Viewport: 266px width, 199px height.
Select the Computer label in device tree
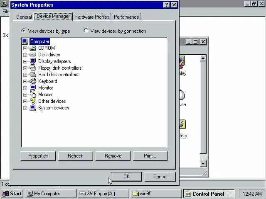coord(40,41)
